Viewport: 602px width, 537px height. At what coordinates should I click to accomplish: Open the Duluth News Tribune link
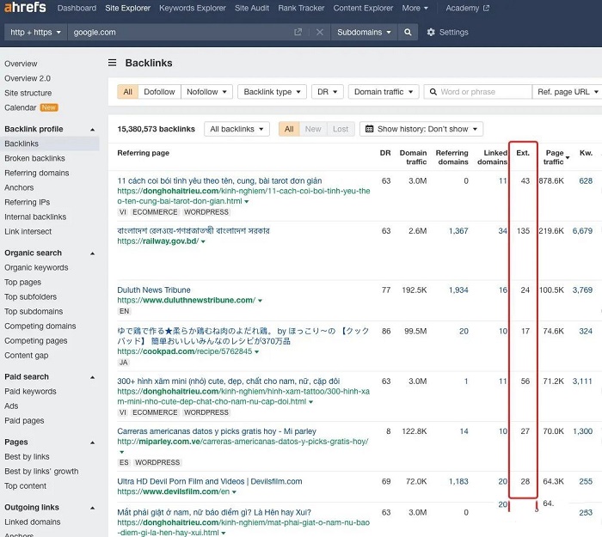154,290
